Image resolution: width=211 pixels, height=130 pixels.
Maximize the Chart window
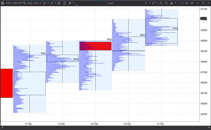tap(203, 3)
